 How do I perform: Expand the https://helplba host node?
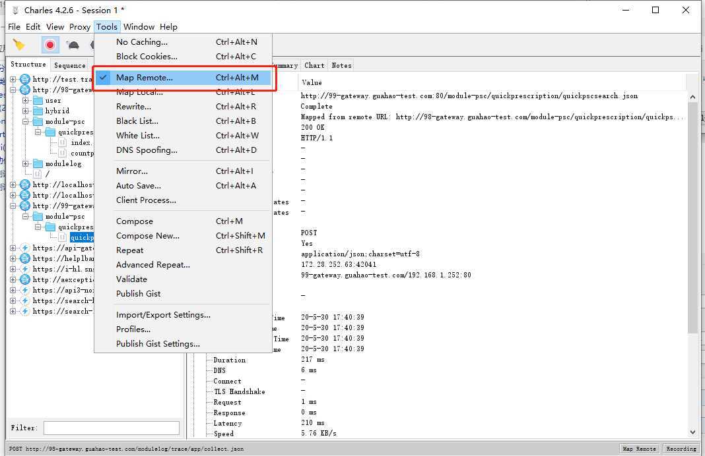tap(13, 258)
